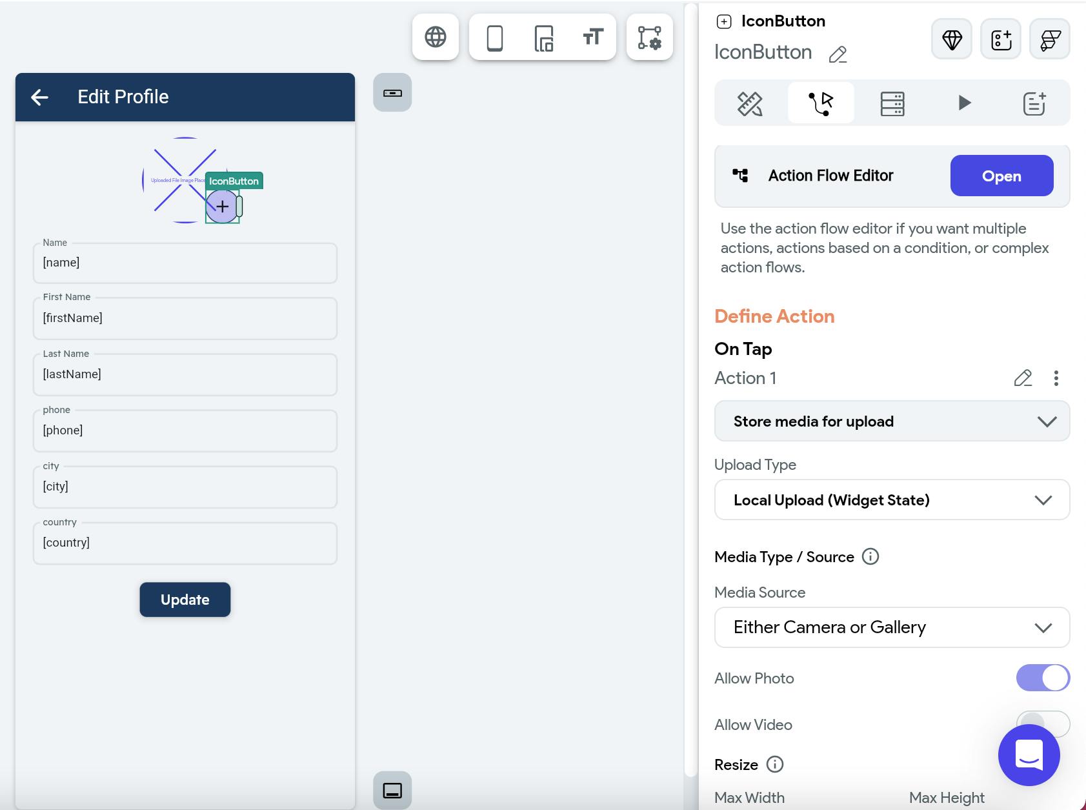Show Media Type / Source info
Viewport: 1086px width, 810px height.
(870, 556)
